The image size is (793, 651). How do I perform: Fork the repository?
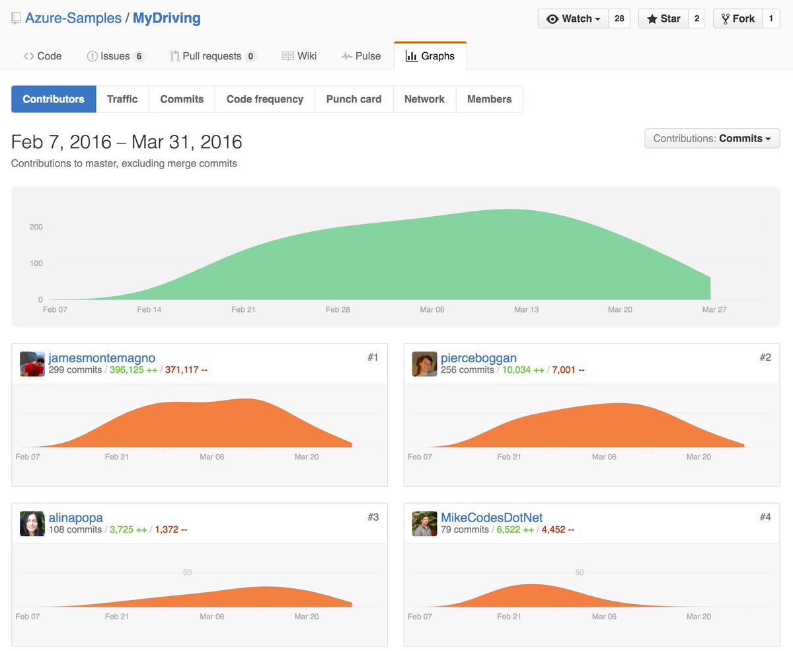point(738,19)
